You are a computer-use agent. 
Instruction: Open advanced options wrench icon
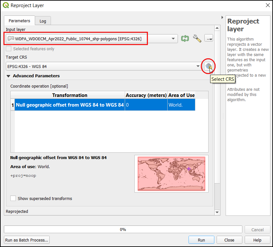197,39
